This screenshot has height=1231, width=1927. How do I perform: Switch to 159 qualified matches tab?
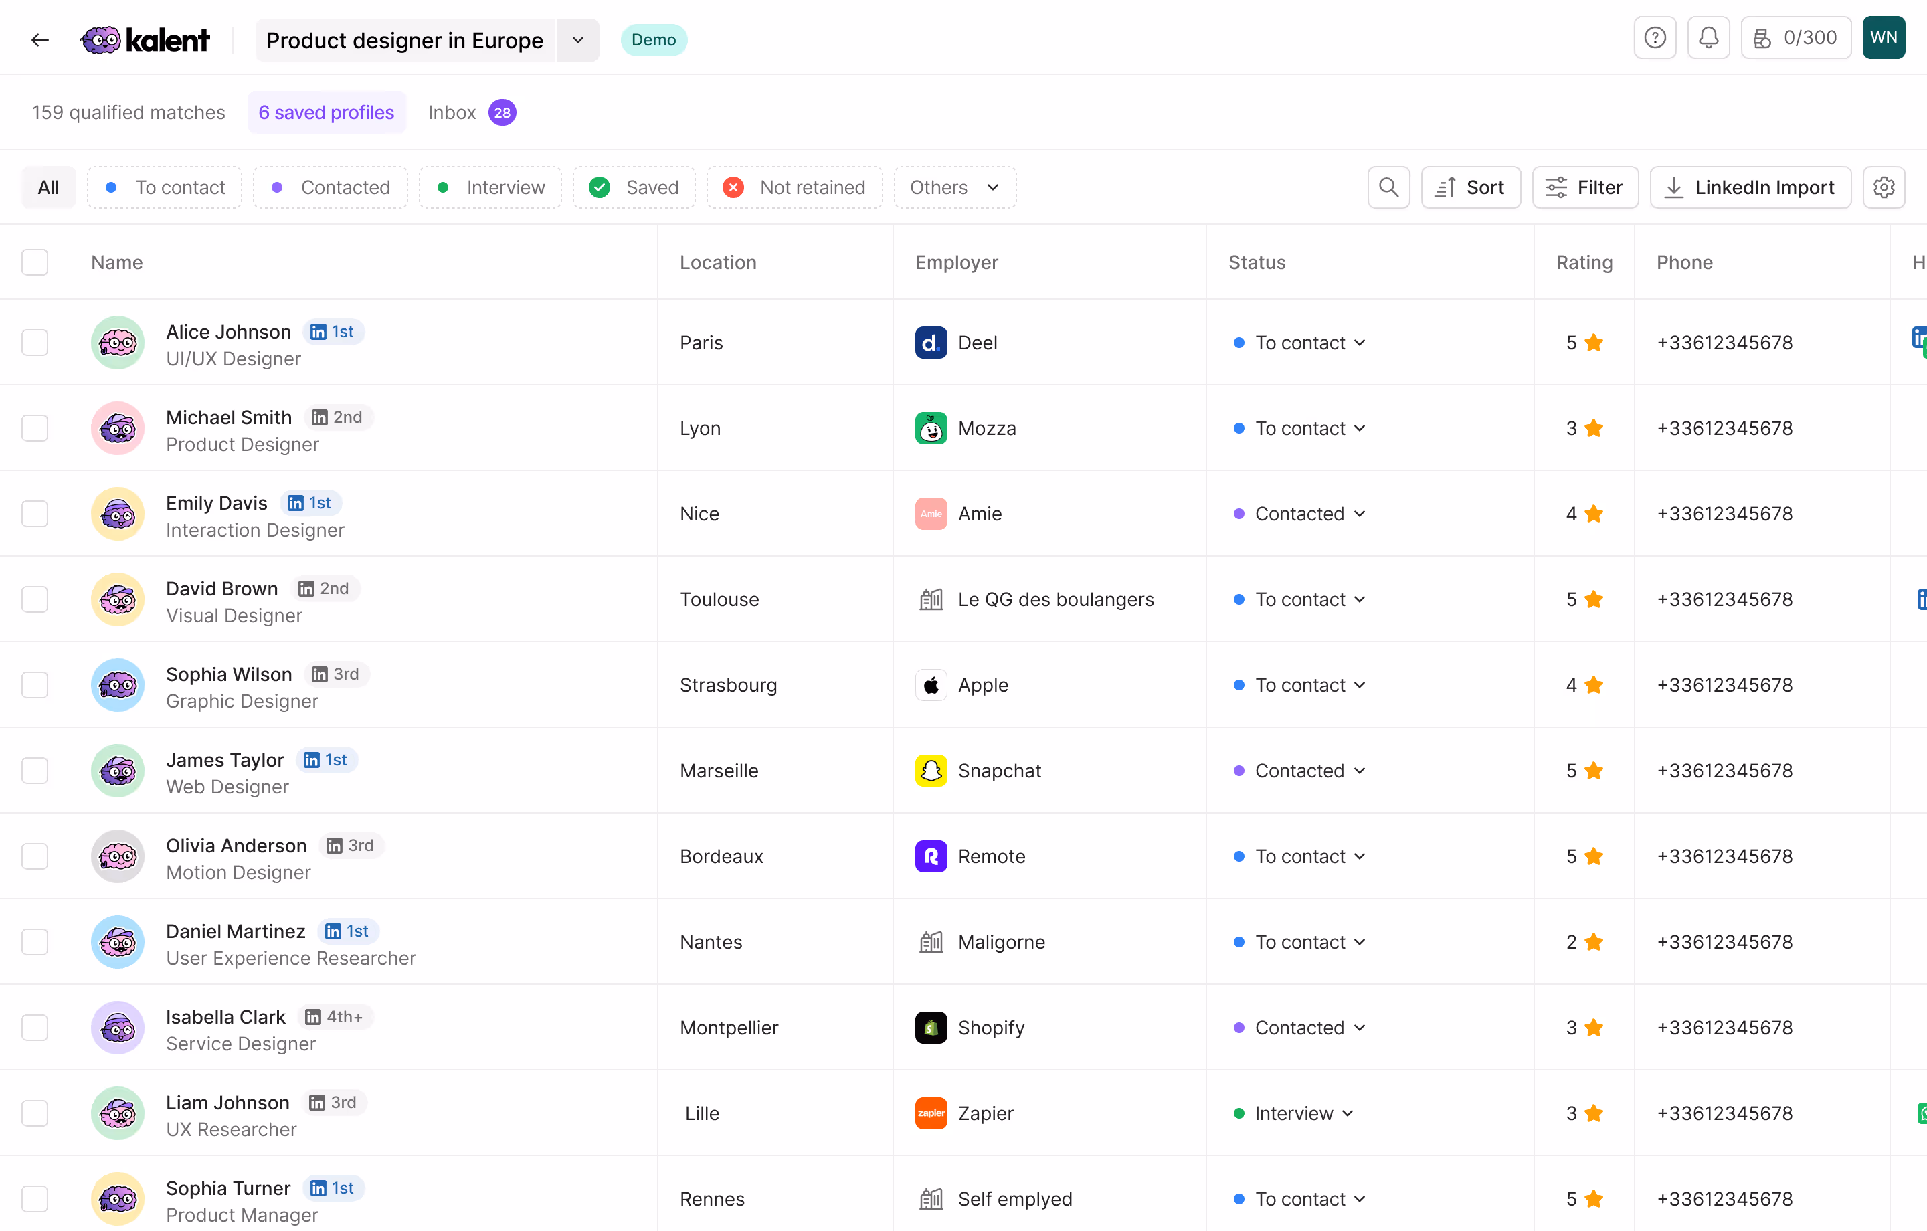[129, 113]
